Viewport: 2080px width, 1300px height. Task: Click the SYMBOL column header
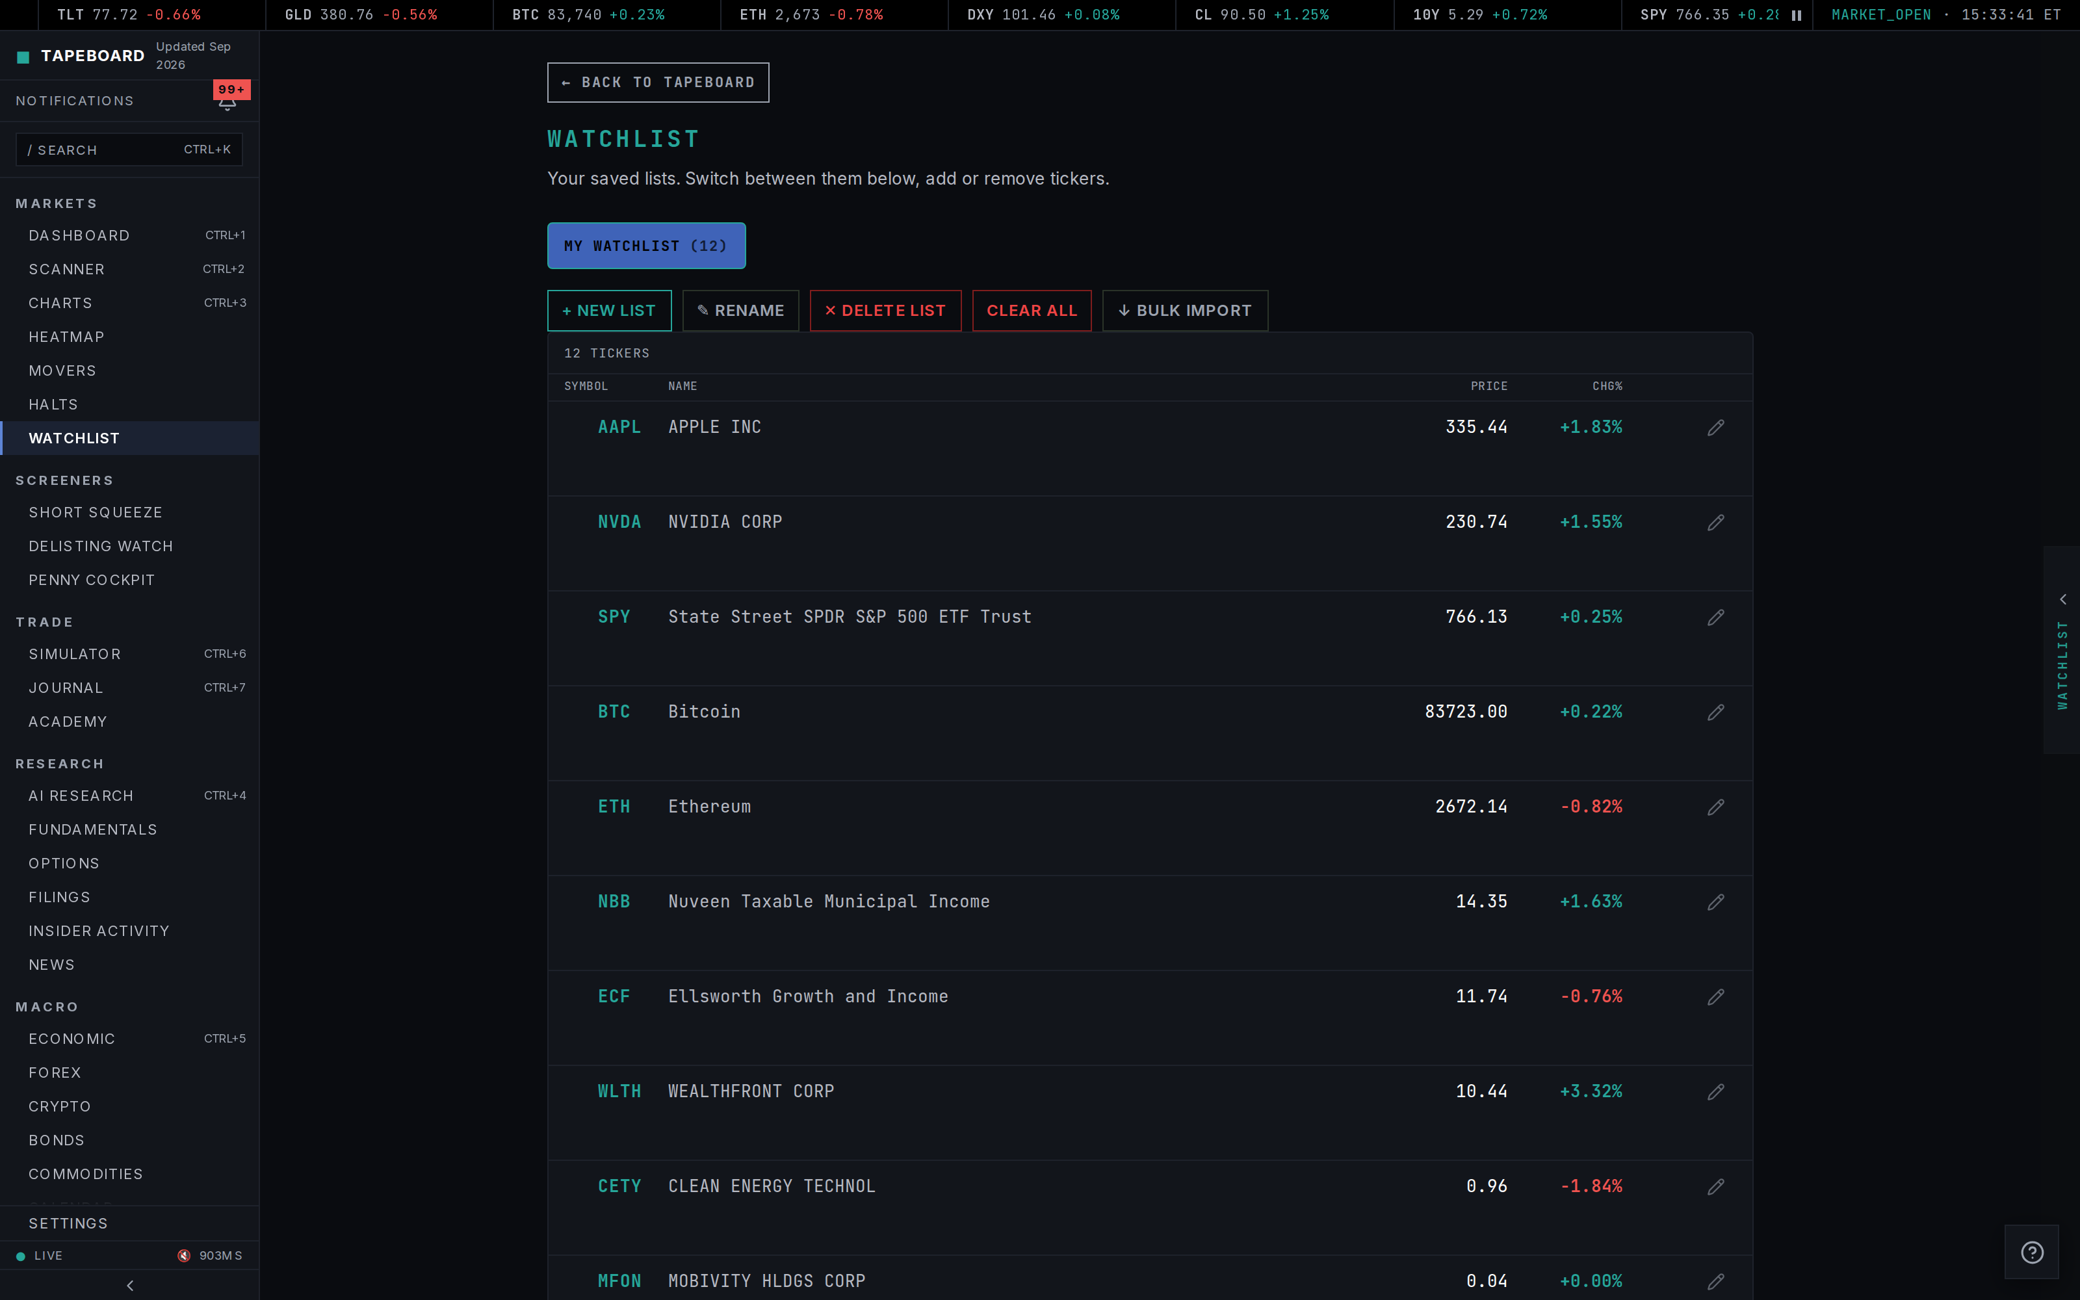(x=586, y=387)
